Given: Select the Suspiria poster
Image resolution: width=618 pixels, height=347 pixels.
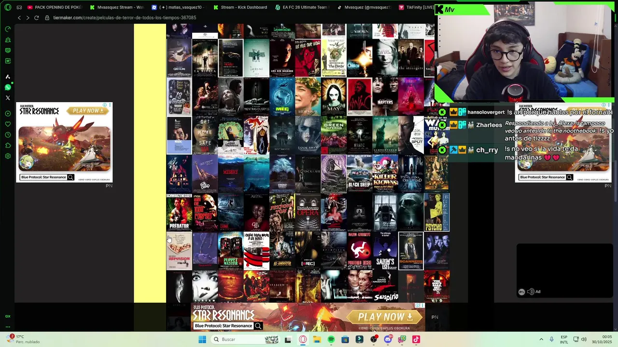Looking at the screenshot, I should pos(385,287).
